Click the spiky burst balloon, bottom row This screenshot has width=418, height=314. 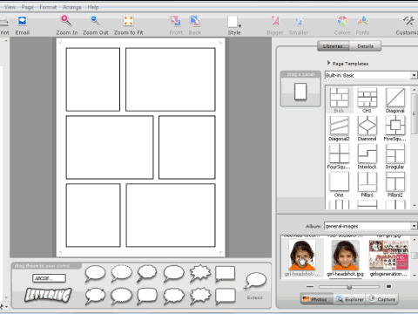coord(200,296)
